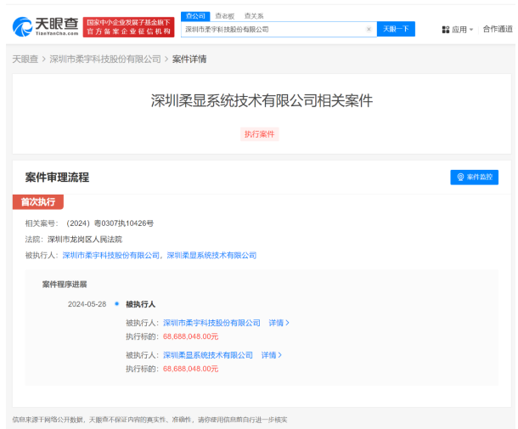518x429 pixels.
Task: Click the 案件详情 breadcrumb text
Action: tap(189, 59)
